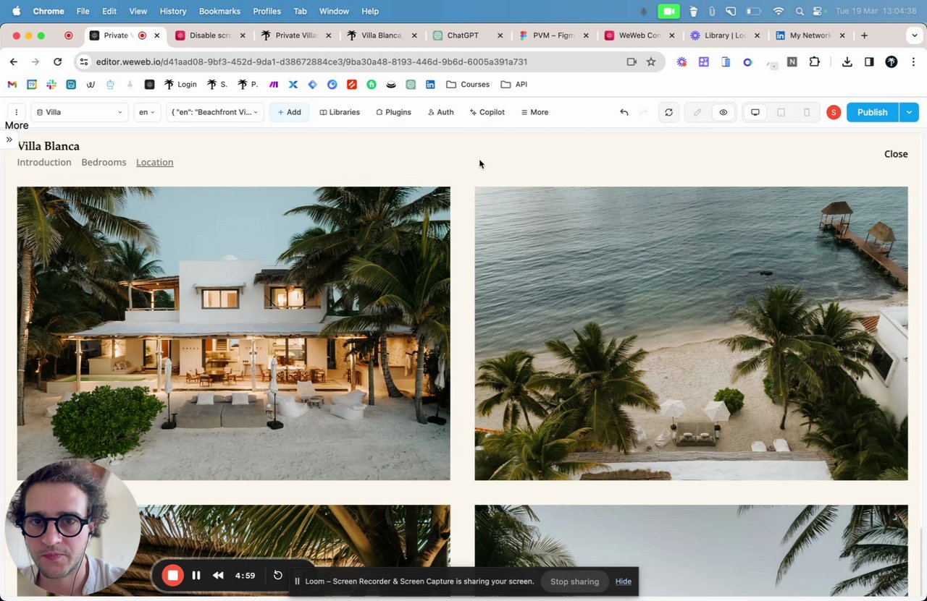Select the tablet breakpoint view
The image size is (927, 601).
click(x=781, y=112)
